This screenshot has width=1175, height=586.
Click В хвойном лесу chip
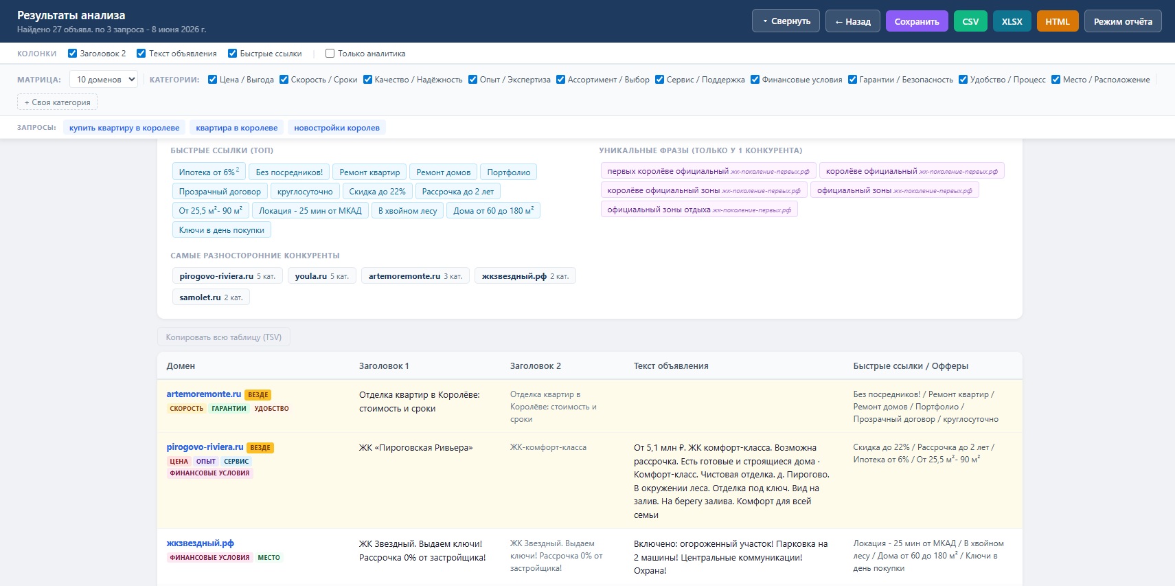pos(408,211)
